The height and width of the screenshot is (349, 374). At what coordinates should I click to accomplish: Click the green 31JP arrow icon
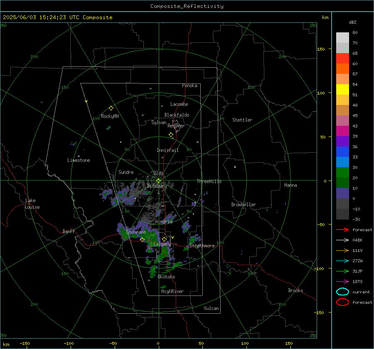tap(342, 271)
